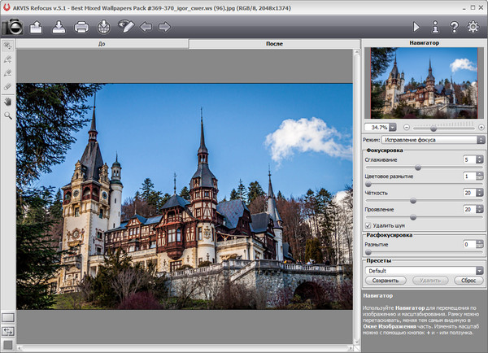Open the program info icon
Viewport: 488px width, 353px height.
436,28
